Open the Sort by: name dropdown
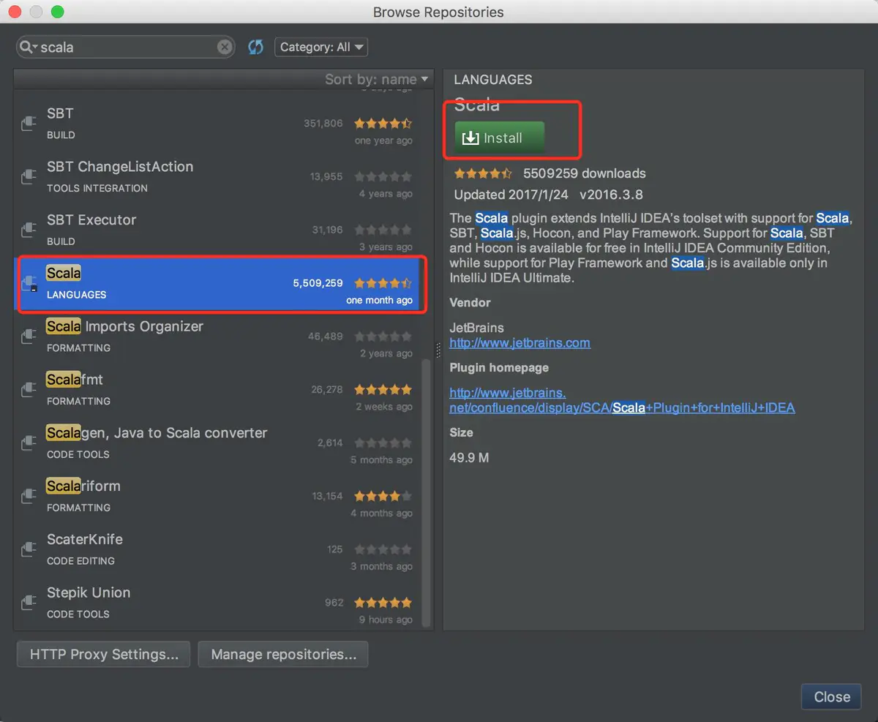 click(x=378, y=79)
